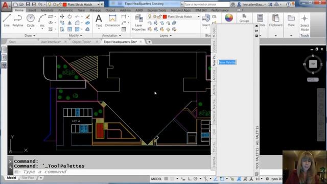Click the Open file icon in Quick Access
Screen dimensions: 327x184
(x=21, y=4)
